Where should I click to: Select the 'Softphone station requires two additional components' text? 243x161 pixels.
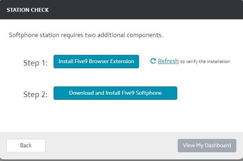coord(86,35)
